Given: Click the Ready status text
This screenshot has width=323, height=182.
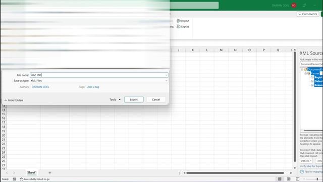Looking at the screenshot, I should pos(5,179).
